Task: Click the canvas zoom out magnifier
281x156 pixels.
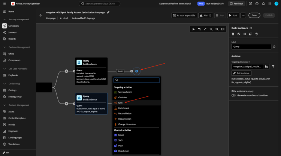Action: (211, 29)
